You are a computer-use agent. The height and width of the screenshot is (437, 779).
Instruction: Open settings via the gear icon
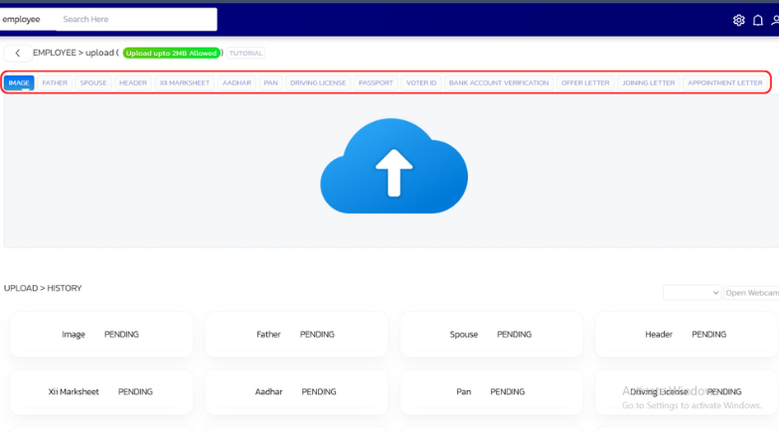coord(738,20)
